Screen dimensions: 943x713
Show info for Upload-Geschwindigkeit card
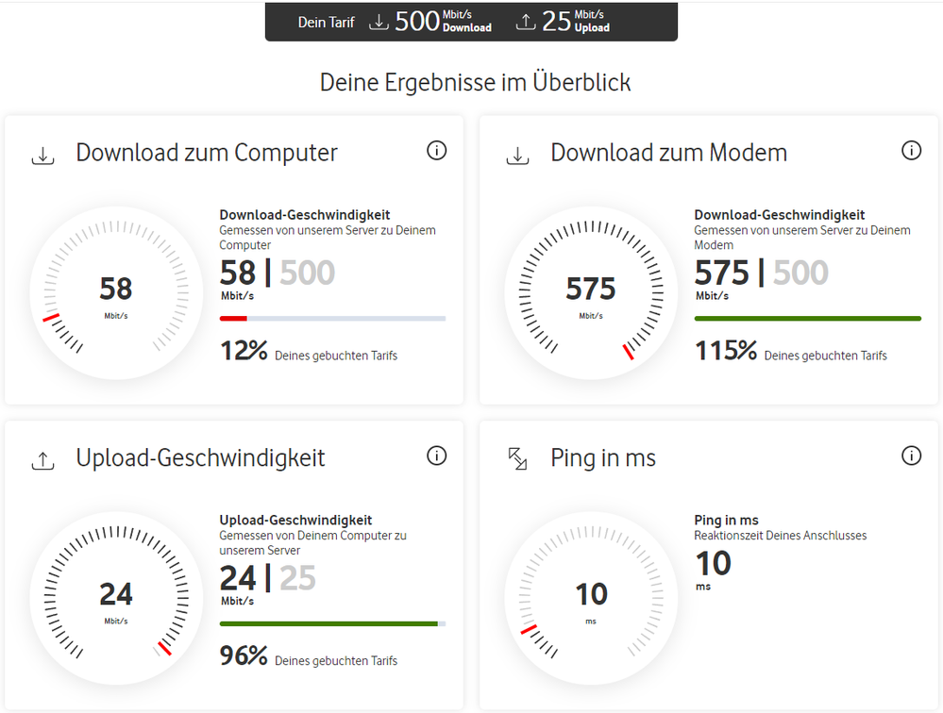[x=436, y=456]
